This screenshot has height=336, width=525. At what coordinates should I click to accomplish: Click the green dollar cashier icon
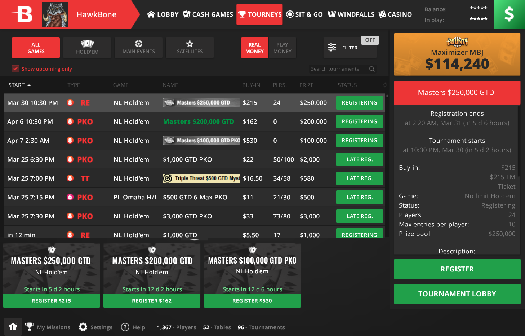pyautogui.click(x=509, y=14)
